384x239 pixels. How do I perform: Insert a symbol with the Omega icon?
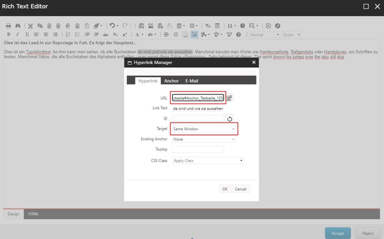pos(230,26)
